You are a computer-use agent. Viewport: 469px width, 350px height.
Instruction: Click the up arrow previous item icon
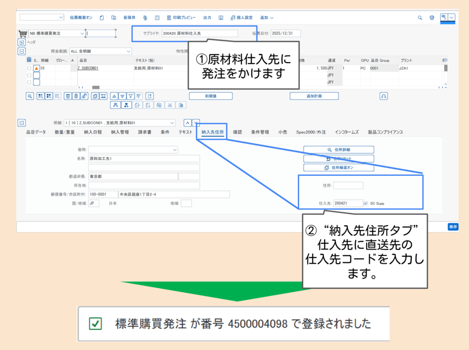click(187, 122)
